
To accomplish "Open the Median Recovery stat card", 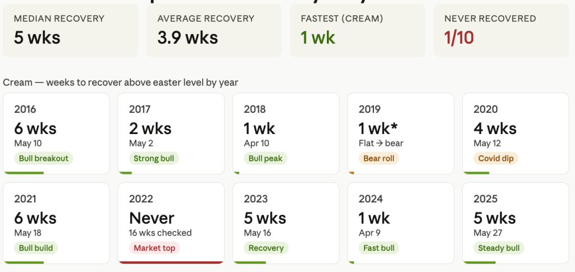I will [x=71, y=30].
